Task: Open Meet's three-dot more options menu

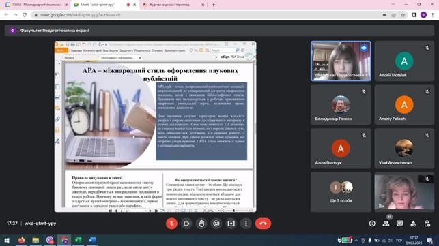Action: click(x=246, y=224)
